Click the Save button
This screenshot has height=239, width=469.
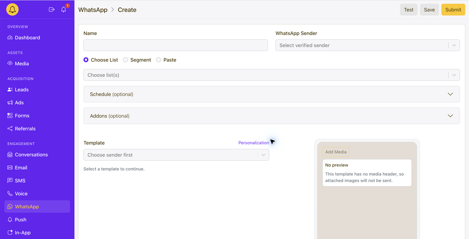point(429,10)
